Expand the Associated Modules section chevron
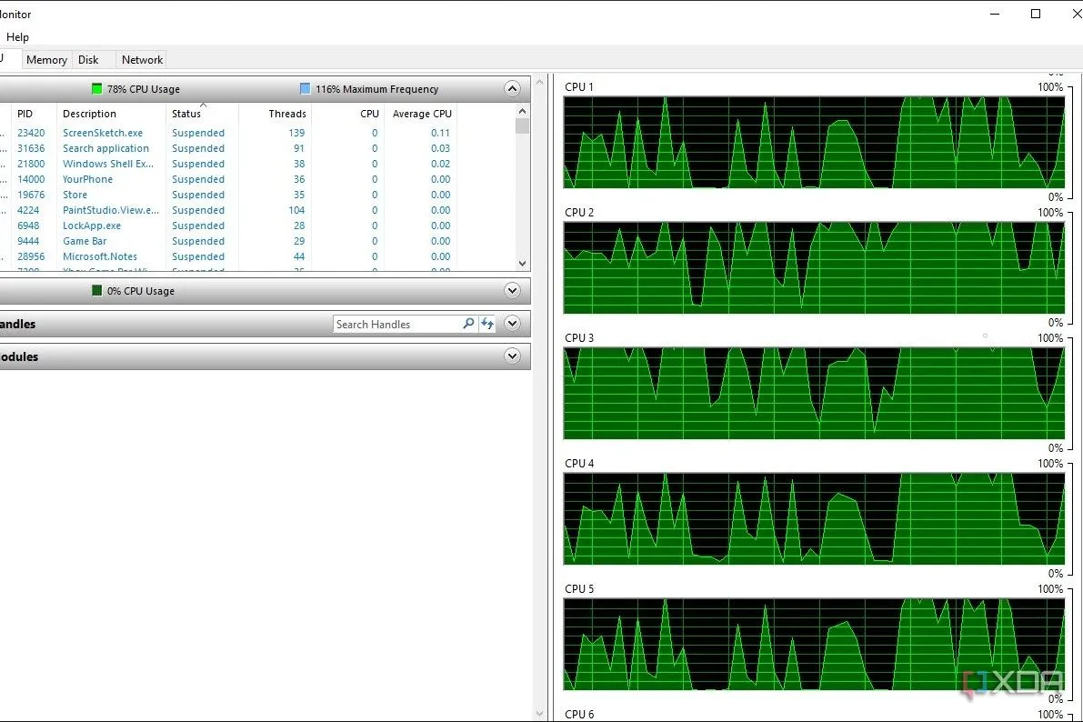The width and height of the screenshot is (1083, 722). (x=512, y=356)
